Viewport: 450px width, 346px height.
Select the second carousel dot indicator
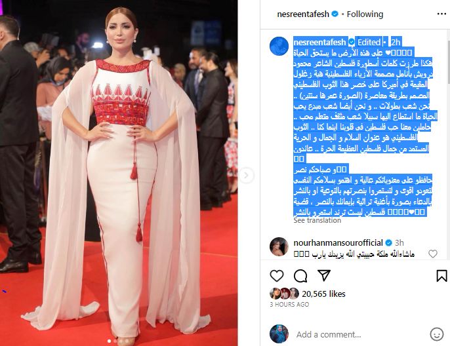pos(115,341)
